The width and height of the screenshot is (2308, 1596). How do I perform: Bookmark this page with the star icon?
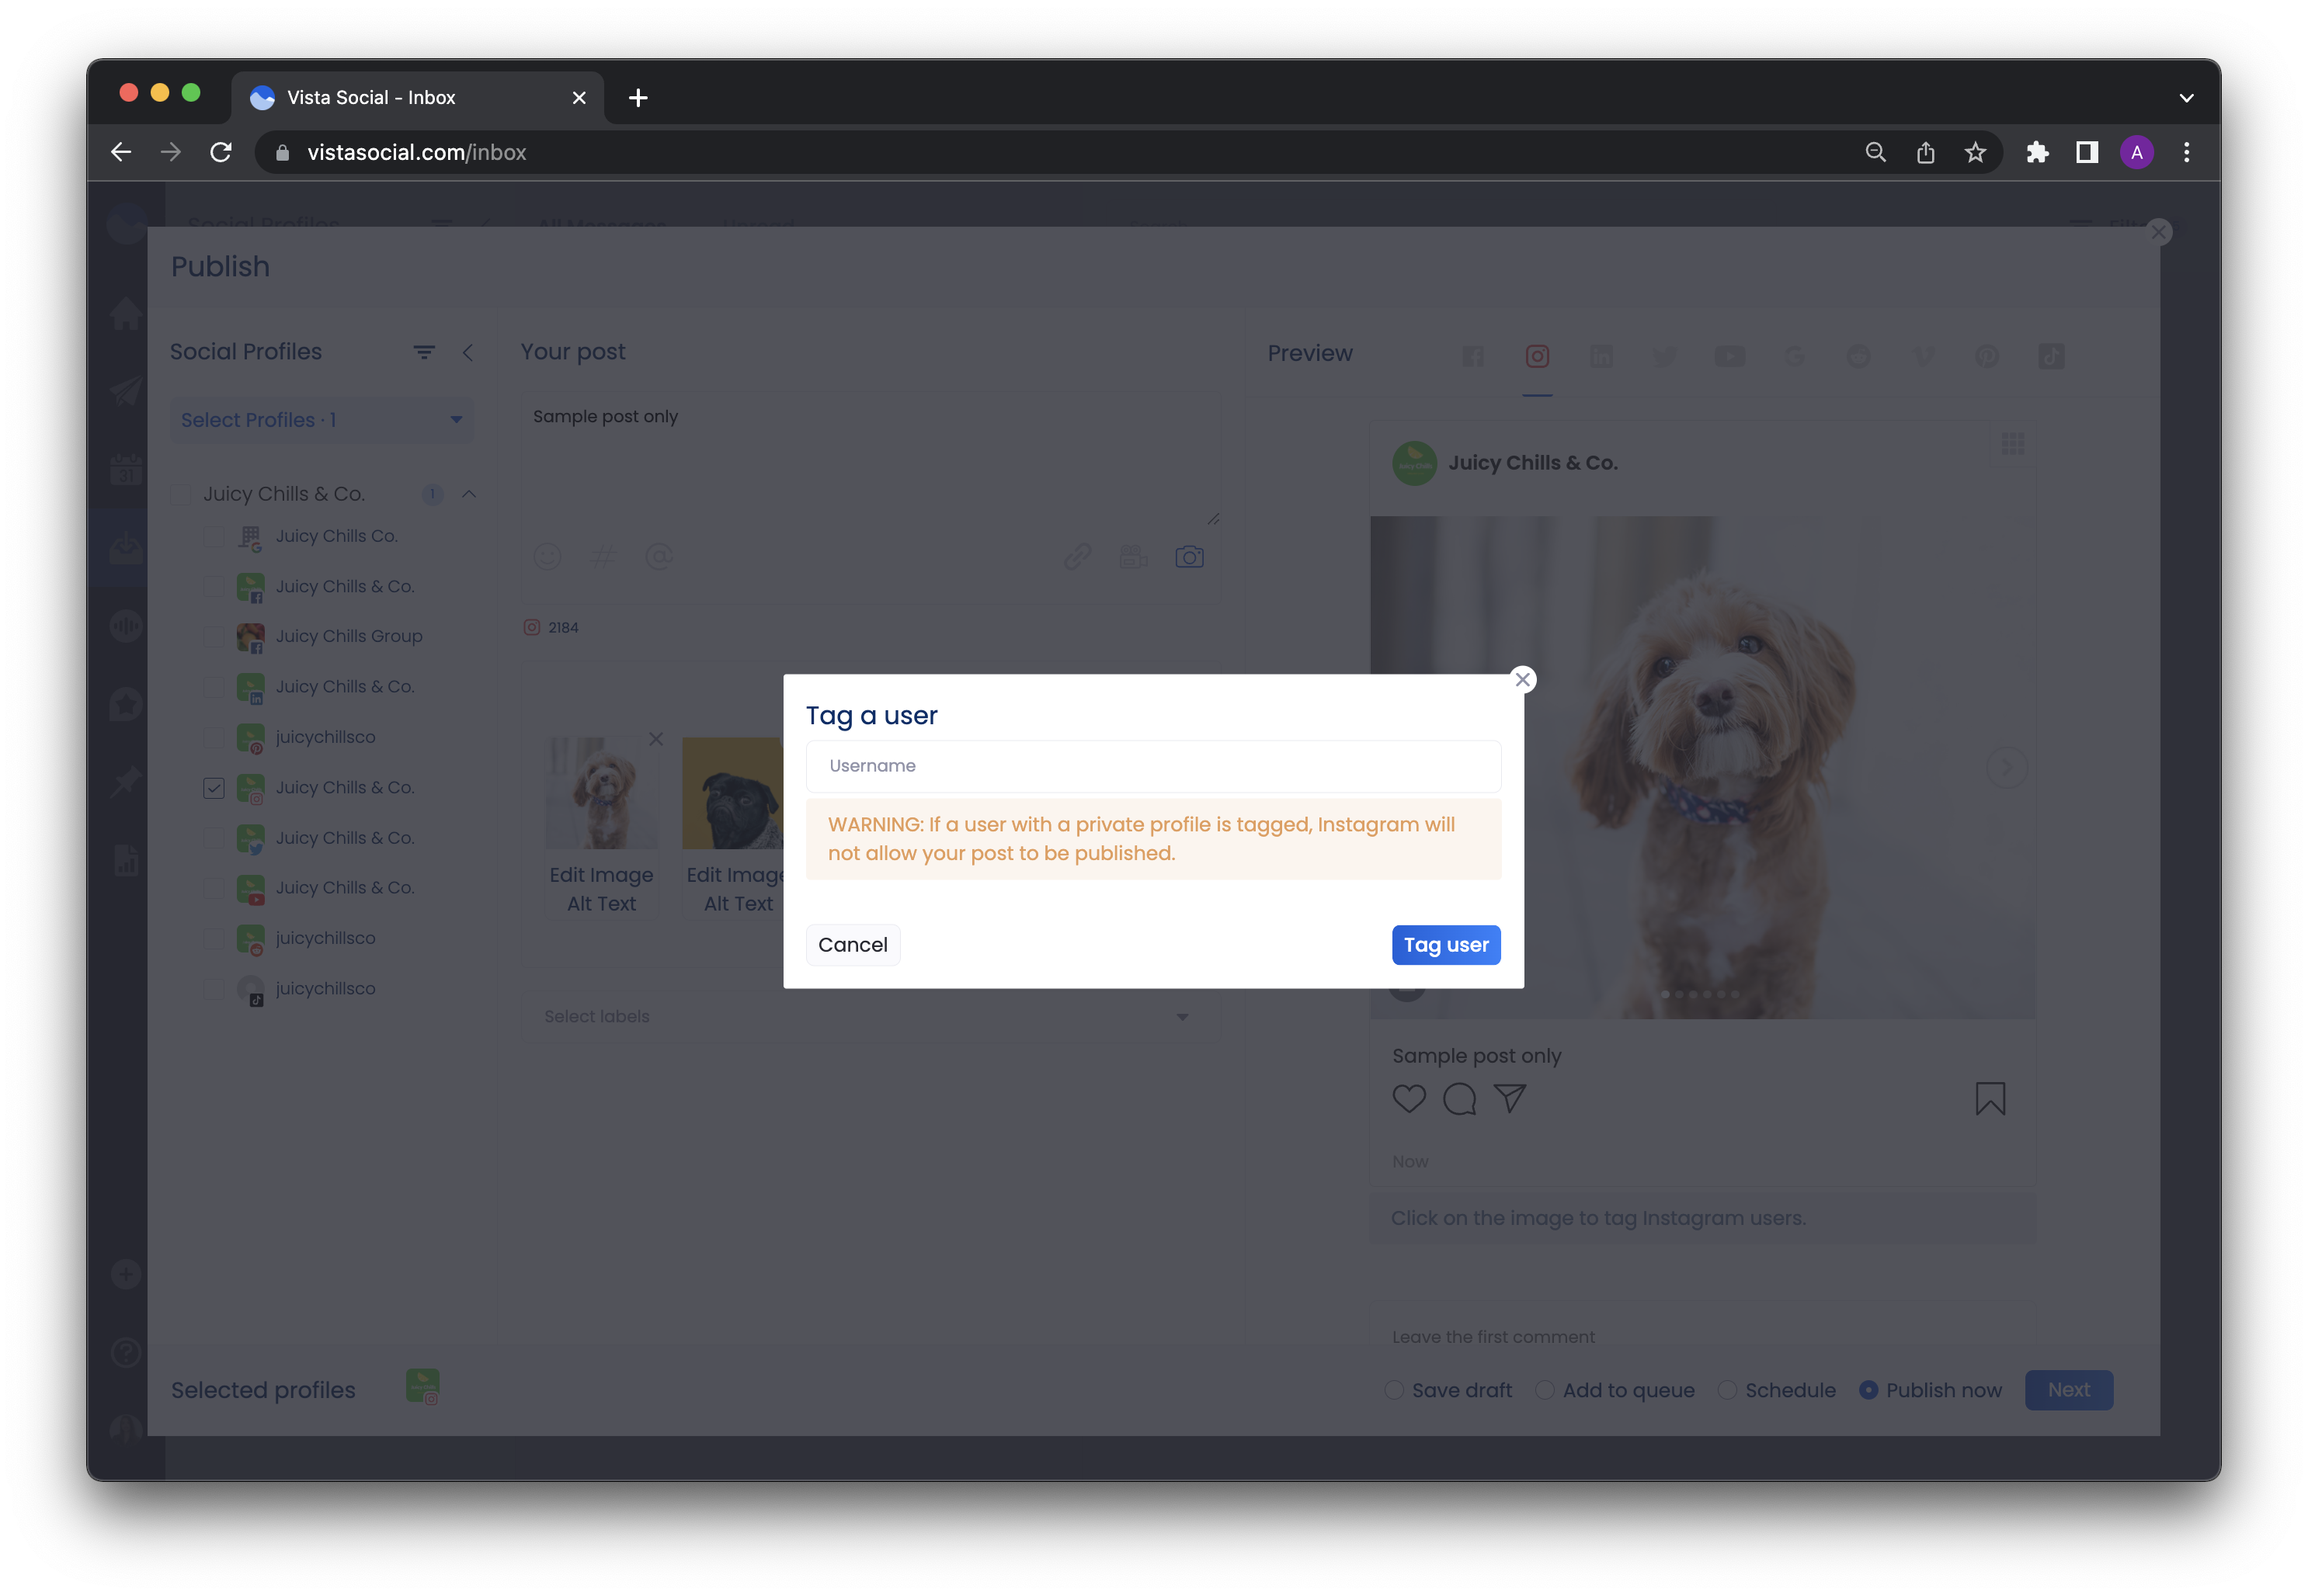click(x=1974, y=152)
